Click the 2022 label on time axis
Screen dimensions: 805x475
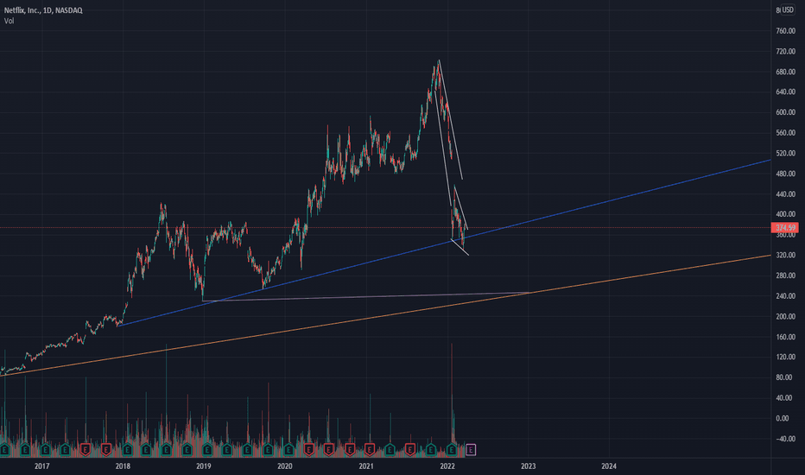(x=447, y=466)
